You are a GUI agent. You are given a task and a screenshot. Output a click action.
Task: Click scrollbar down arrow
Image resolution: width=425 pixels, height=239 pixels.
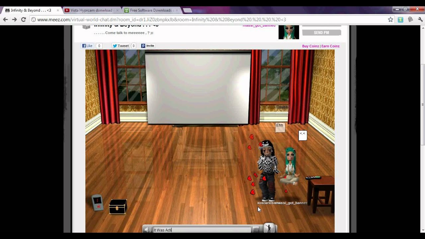(423, 230)
